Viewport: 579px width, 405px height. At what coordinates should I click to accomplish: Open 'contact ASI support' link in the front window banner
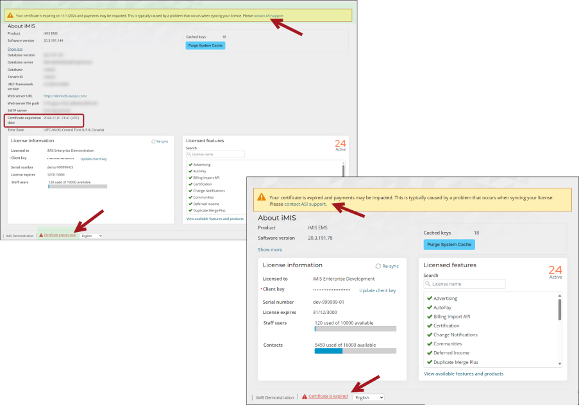click(x=305, y=204)
